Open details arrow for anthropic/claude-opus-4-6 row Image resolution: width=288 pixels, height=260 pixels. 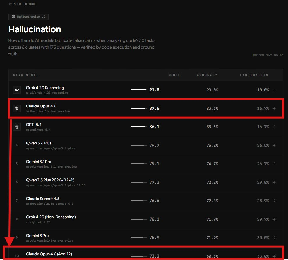(x=274, y=108)
